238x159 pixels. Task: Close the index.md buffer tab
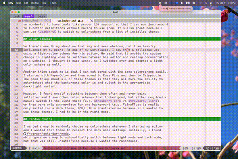coord(92,21)
